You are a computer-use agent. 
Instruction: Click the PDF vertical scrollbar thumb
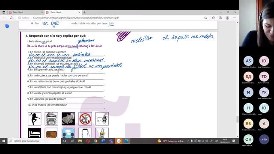(x=237, y=119)
